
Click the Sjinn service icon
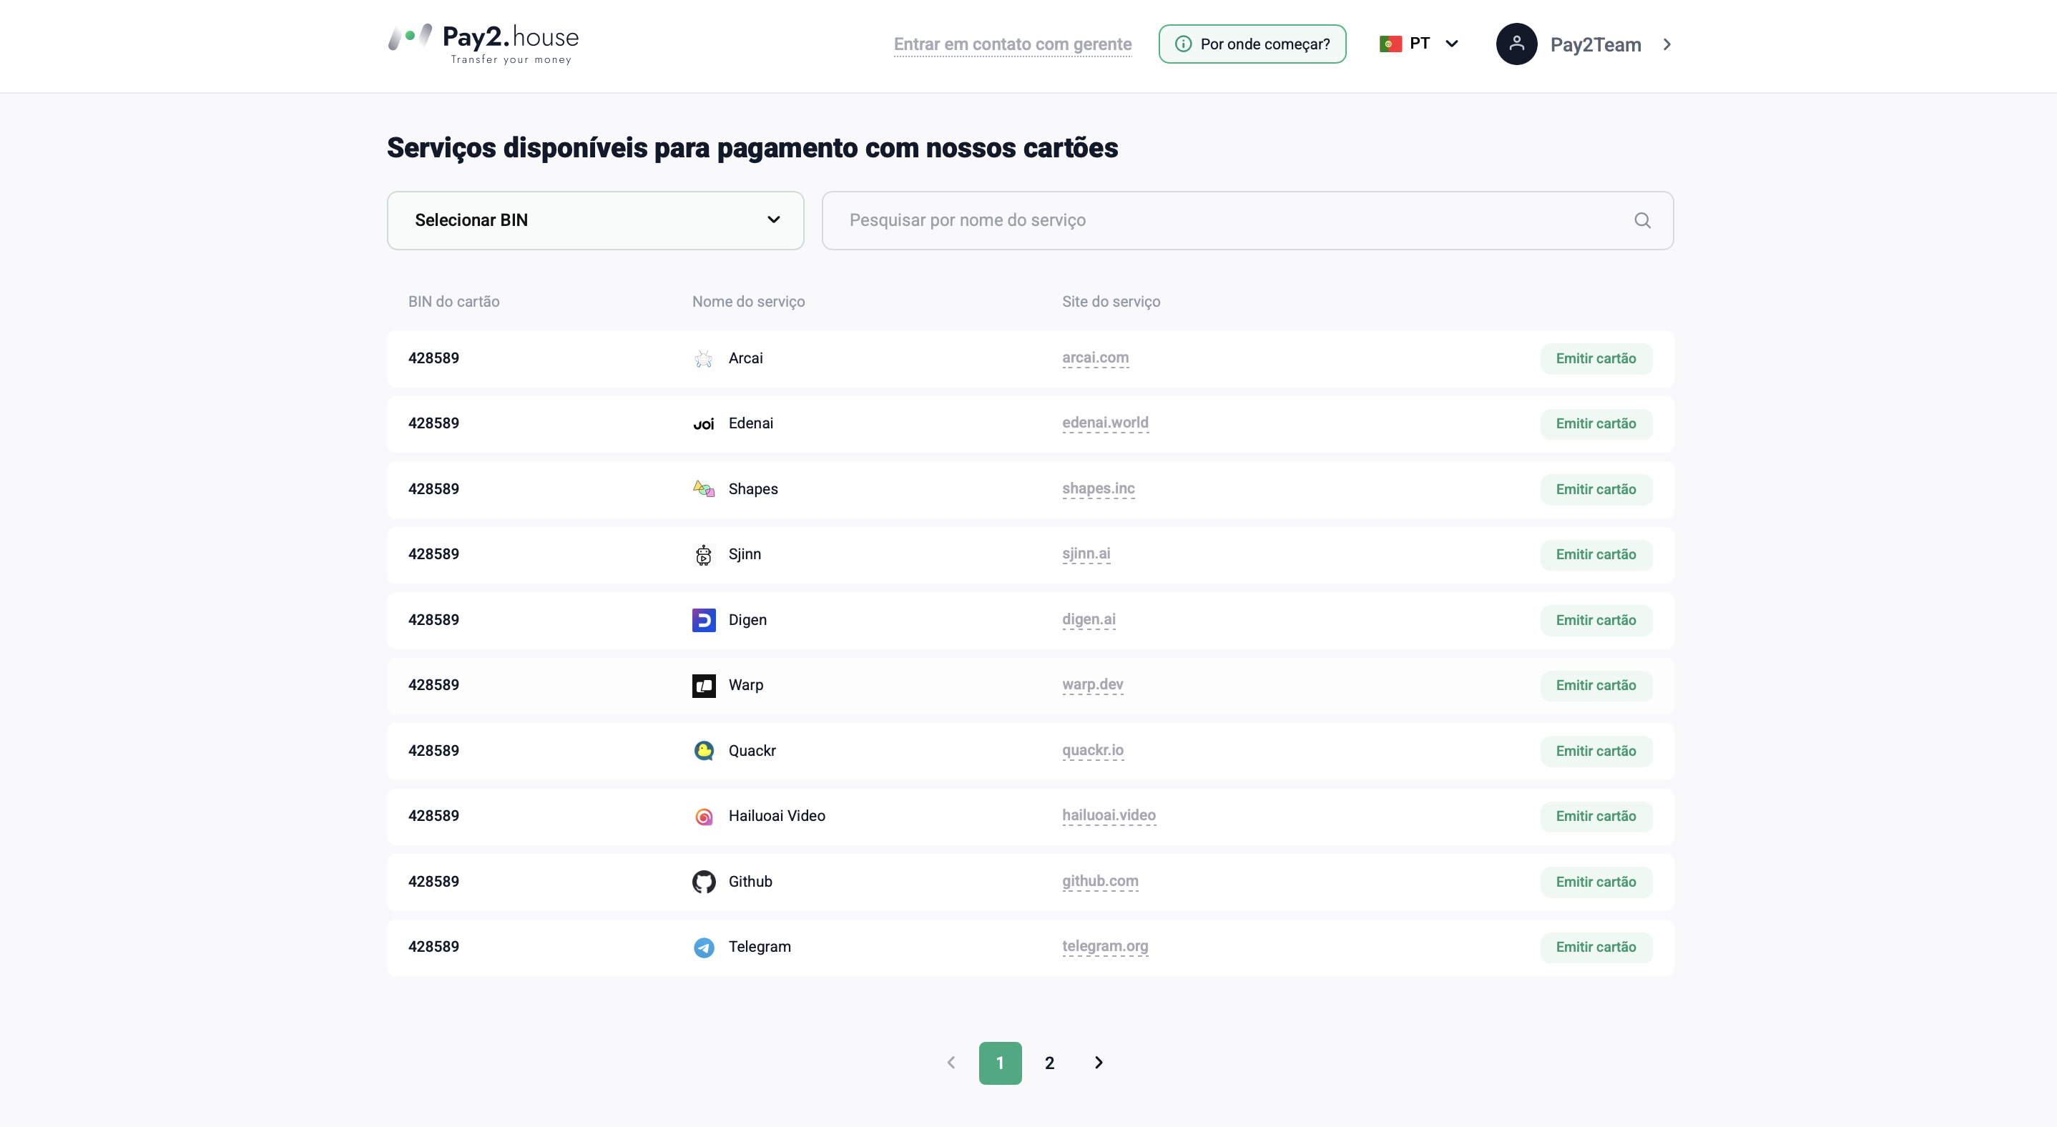704,555
